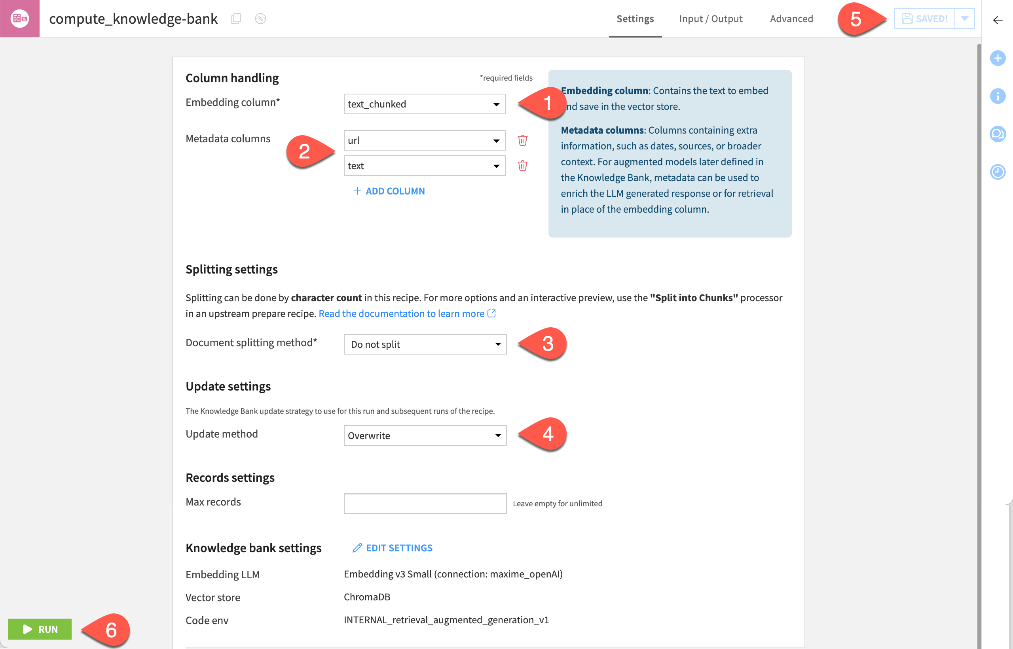Delete the url metadata column
Image resolution: width=1013 pixels, height=649 pixels.
point(523,140)
